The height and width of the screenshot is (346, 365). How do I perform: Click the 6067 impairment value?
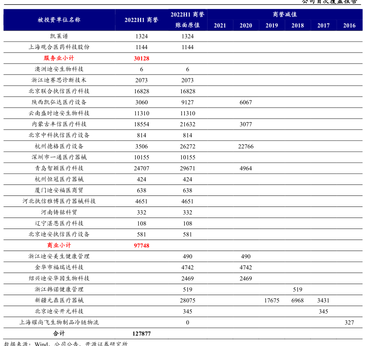click(246, 102)
